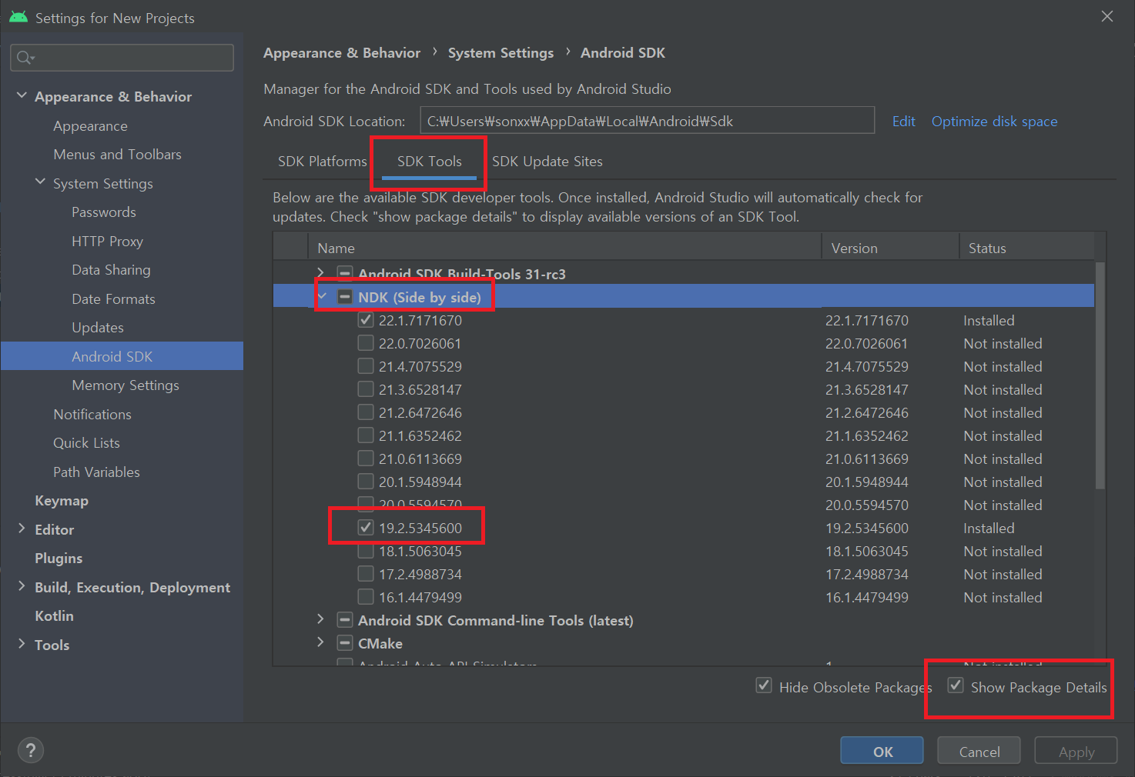The image size is (1135, 777).
Task: Click Edit link for SDK location
Action: click(x=903, y=122)
